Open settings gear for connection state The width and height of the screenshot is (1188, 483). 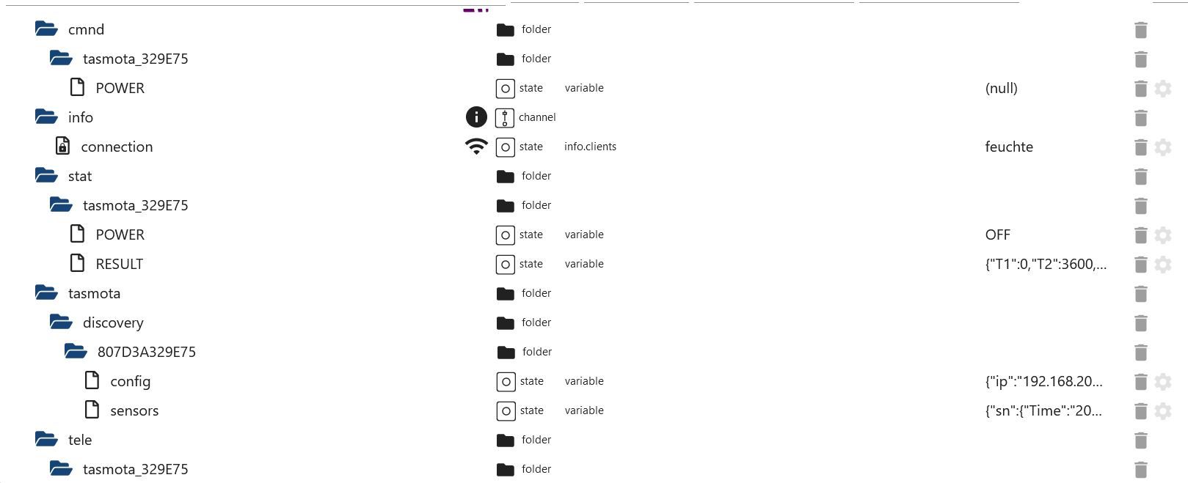1163,147
